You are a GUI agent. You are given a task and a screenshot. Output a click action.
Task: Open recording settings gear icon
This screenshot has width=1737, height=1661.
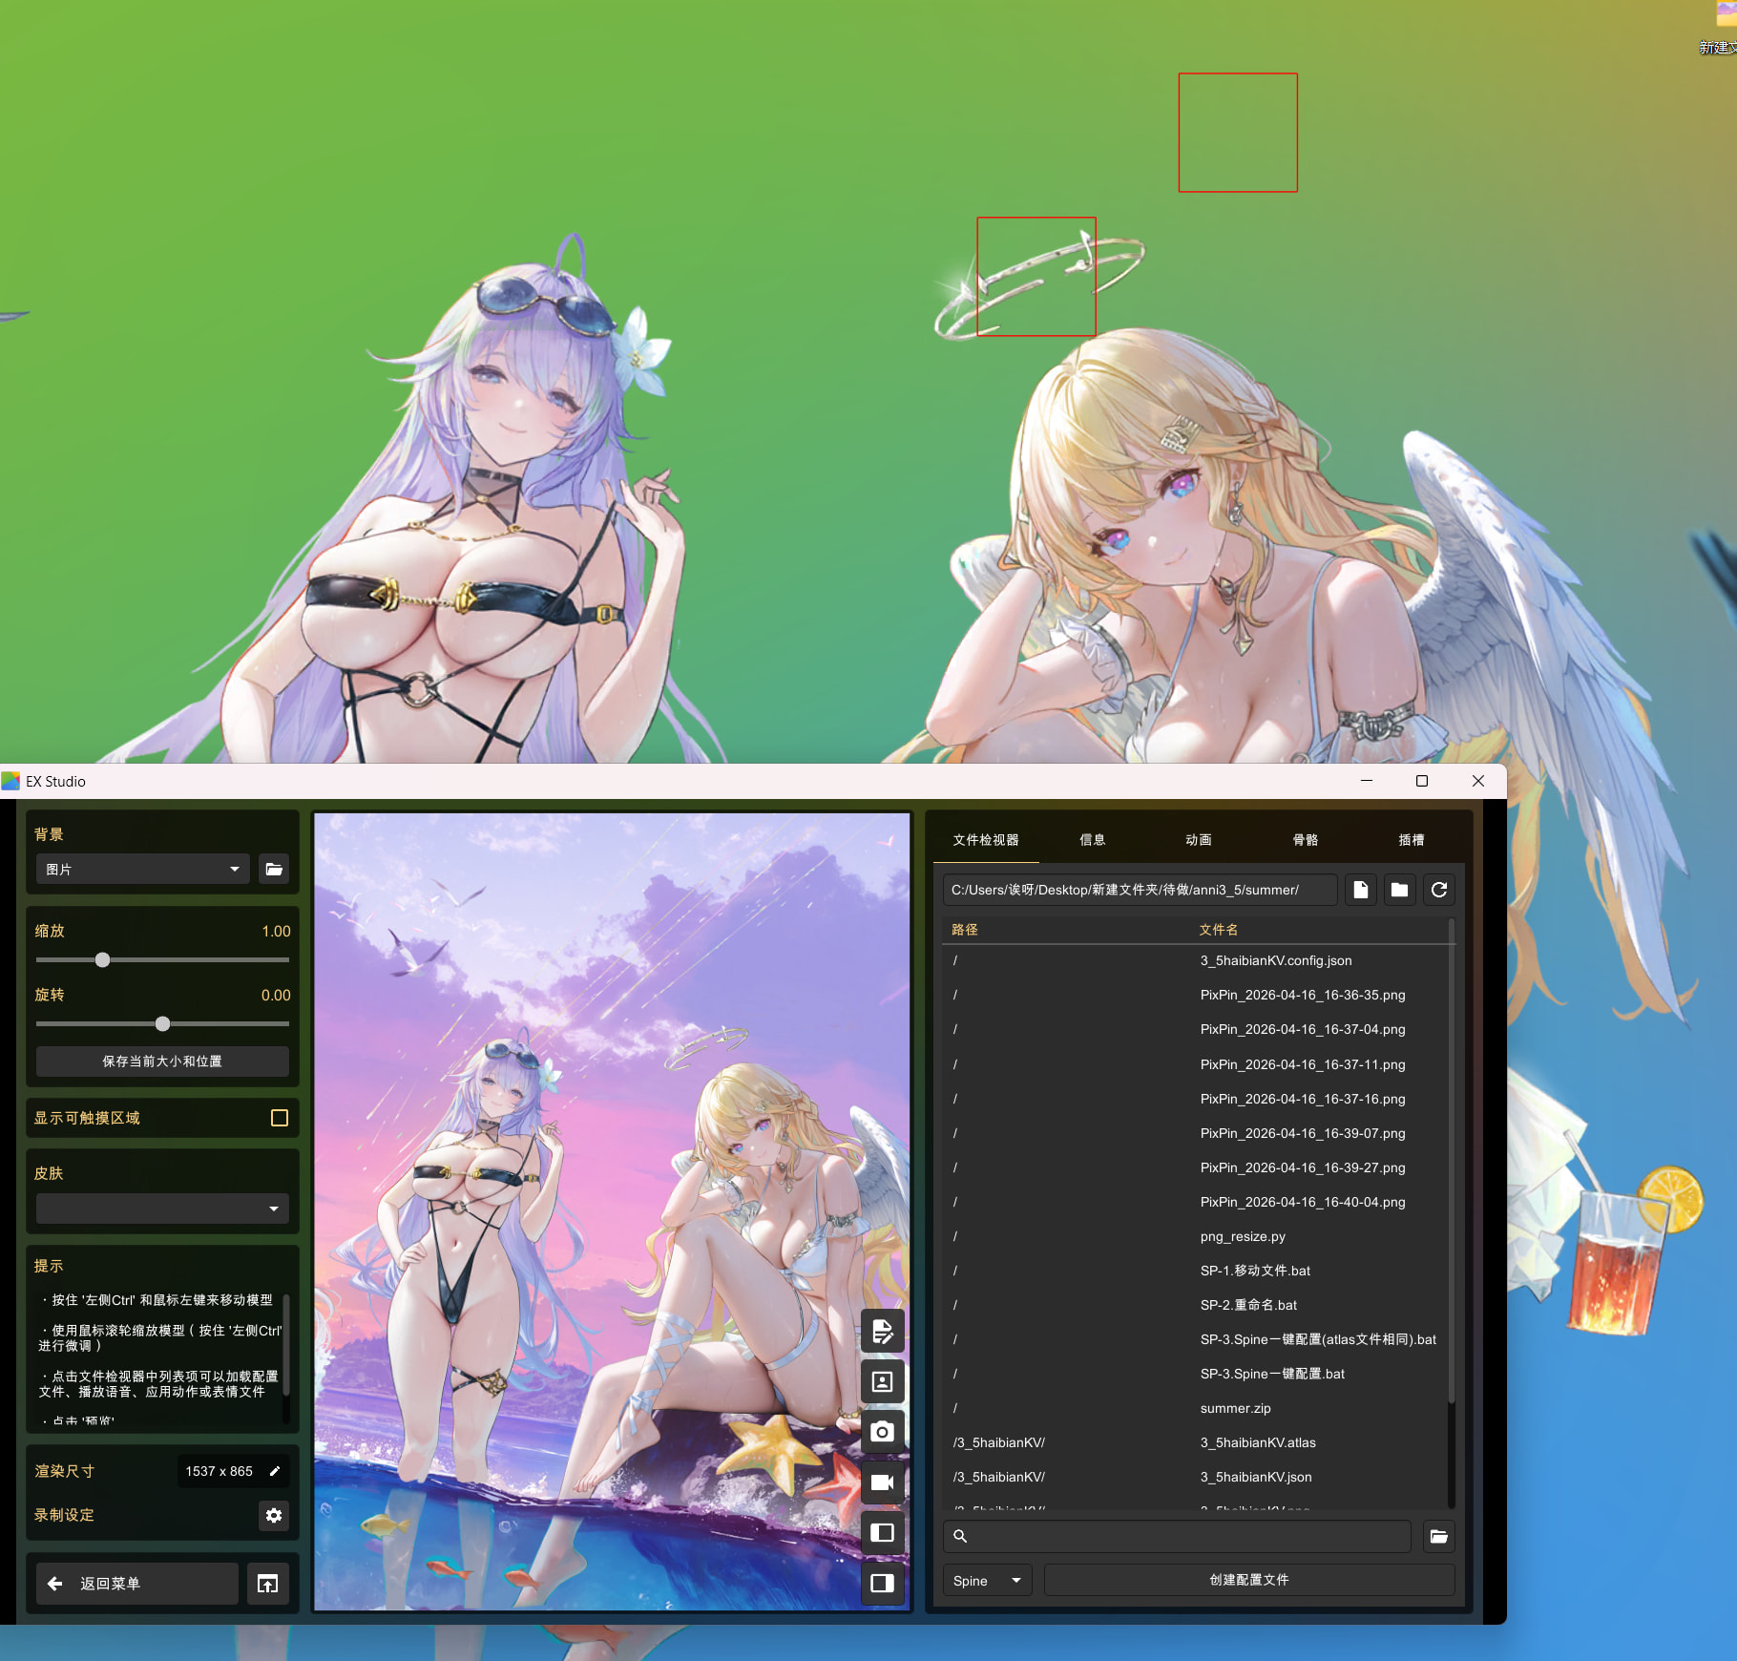pos(274,1515)
